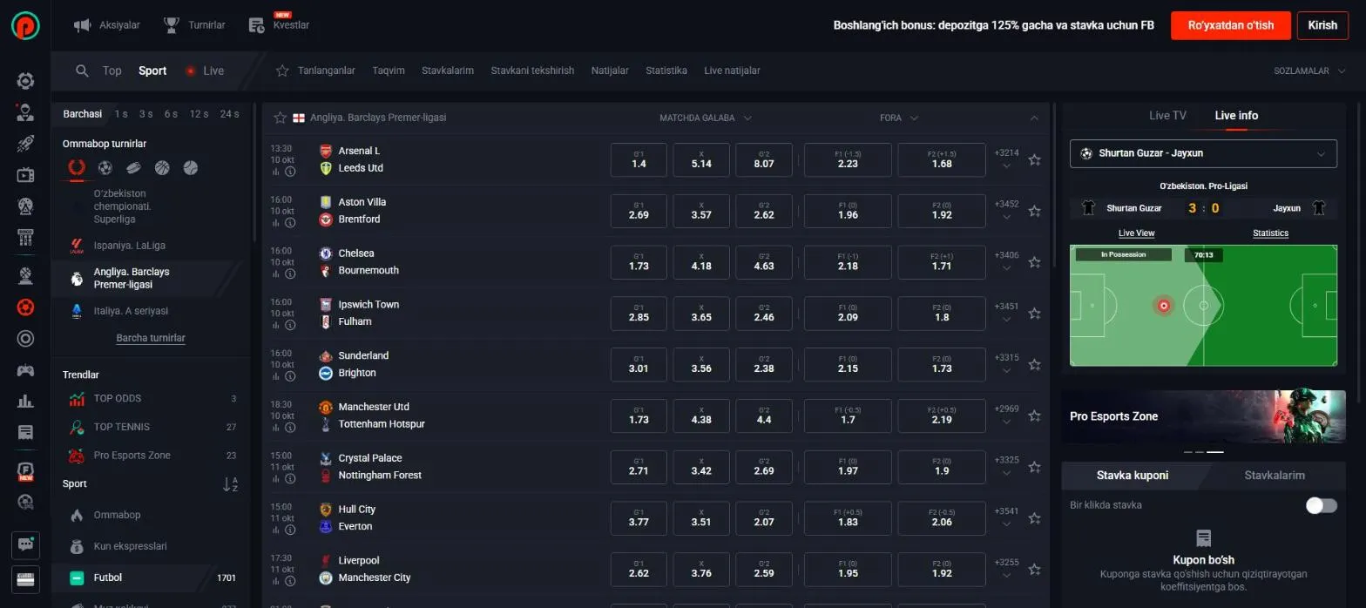Click the Pin-Up logo in the top left
This screenshot has width=1366, height=608.
point(25,25)
